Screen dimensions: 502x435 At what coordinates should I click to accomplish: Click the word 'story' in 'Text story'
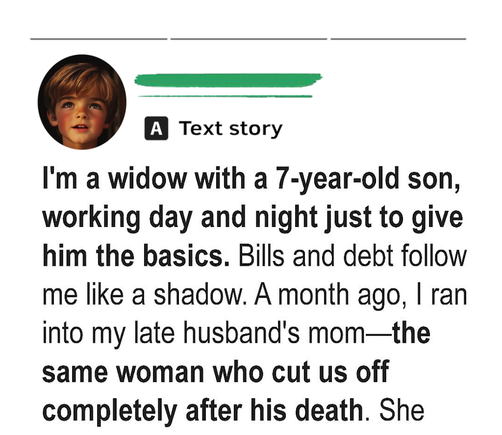(257, 129)
